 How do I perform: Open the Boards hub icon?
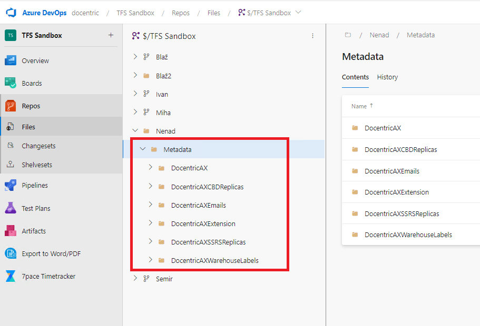[x=11, y=83]
